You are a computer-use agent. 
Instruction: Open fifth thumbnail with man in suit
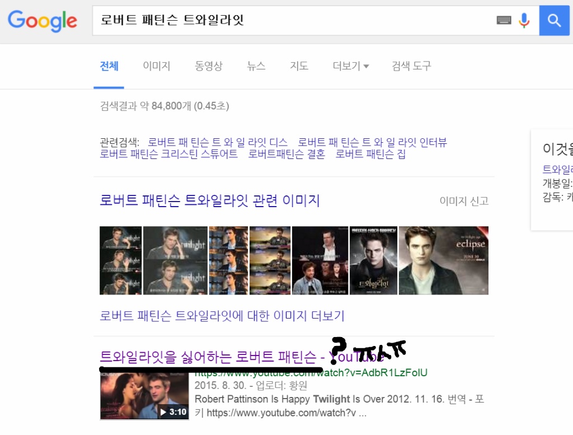click(x=320, y=260)
